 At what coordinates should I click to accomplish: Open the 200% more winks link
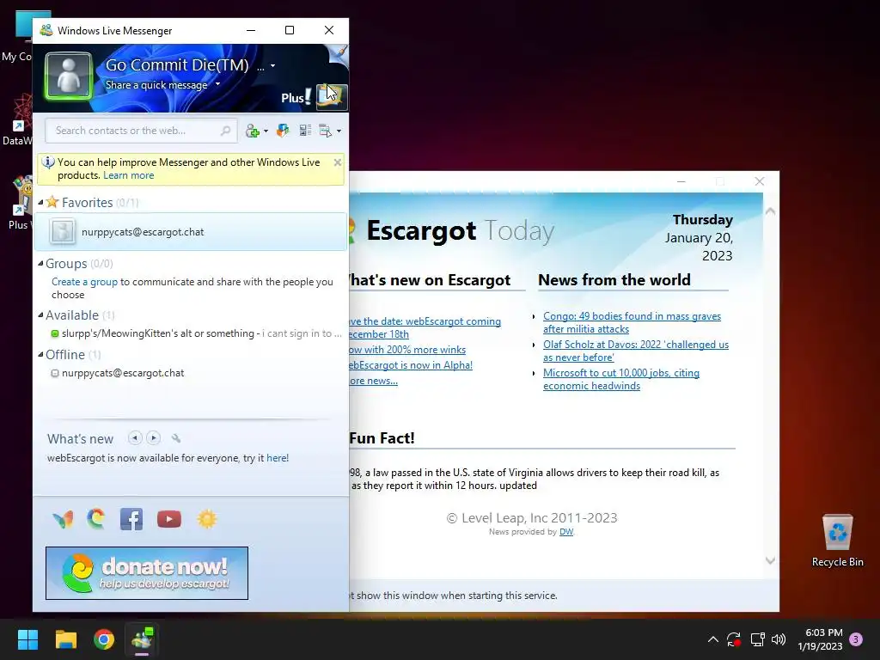coord(407,350)
